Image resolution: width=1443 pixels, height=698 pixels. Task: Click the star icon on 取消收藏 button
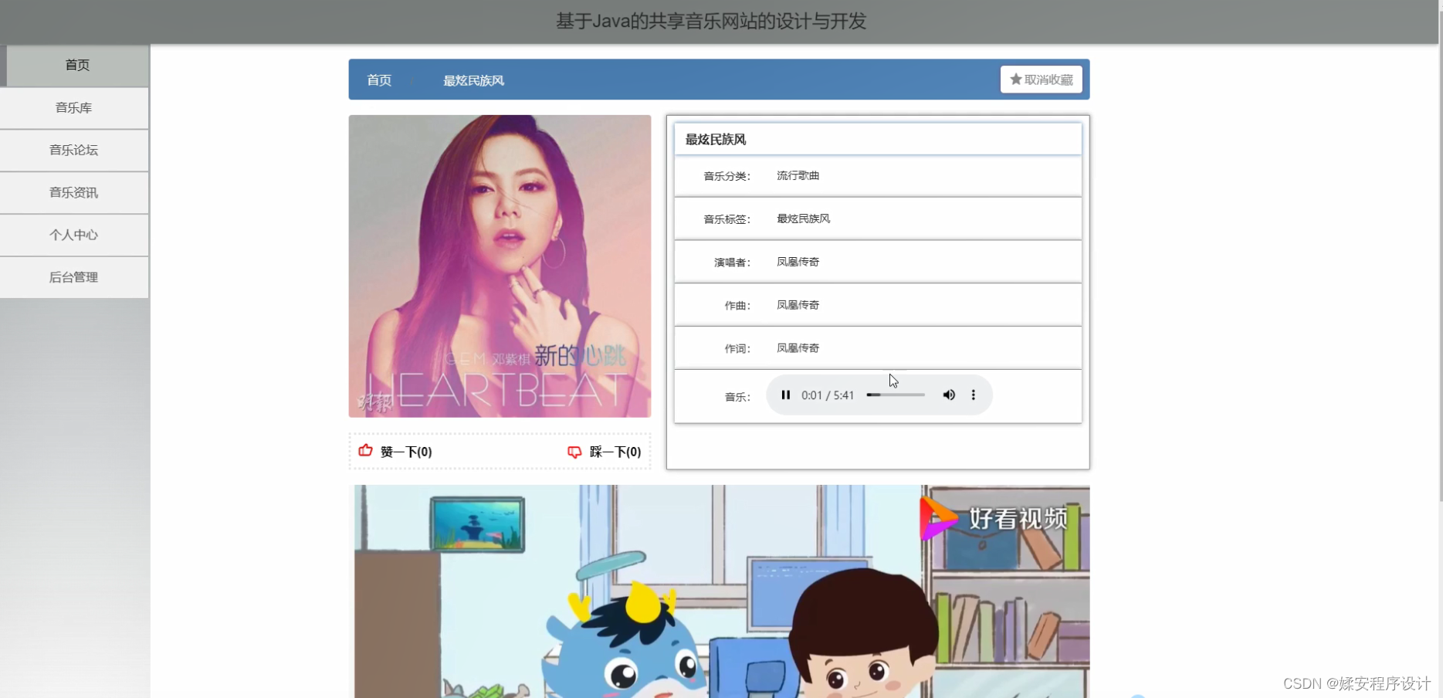pyautogui.click(x=1015, y=78)
